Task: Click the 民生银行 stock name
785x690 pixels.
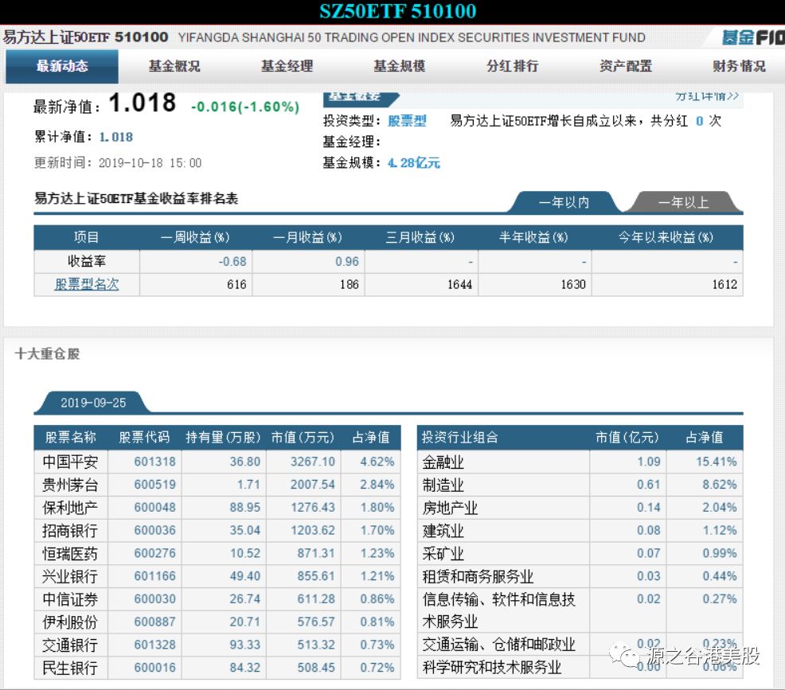Action: 70,668
